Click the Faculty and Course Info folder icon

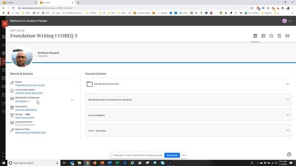click(x=90, y=84)
